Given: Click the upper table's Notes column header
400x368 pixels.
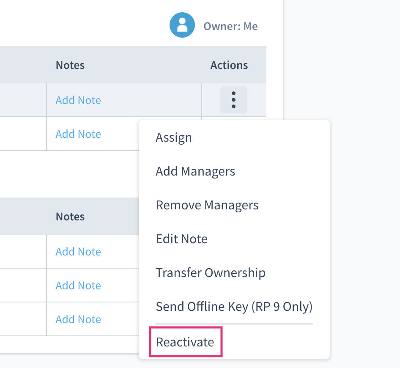Looking at the screenshot, I should 70,65.
